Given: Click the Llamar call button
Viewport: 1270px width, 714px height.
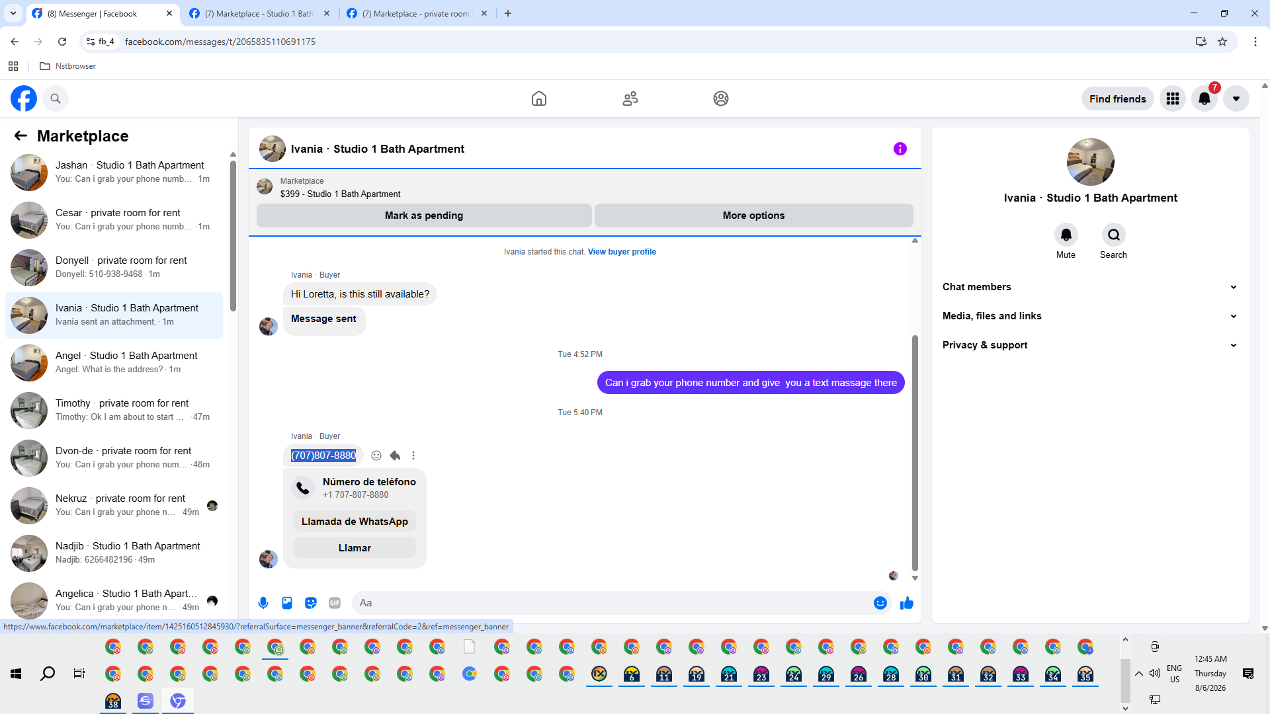Looking at the screenshot, I should point(355,548).
